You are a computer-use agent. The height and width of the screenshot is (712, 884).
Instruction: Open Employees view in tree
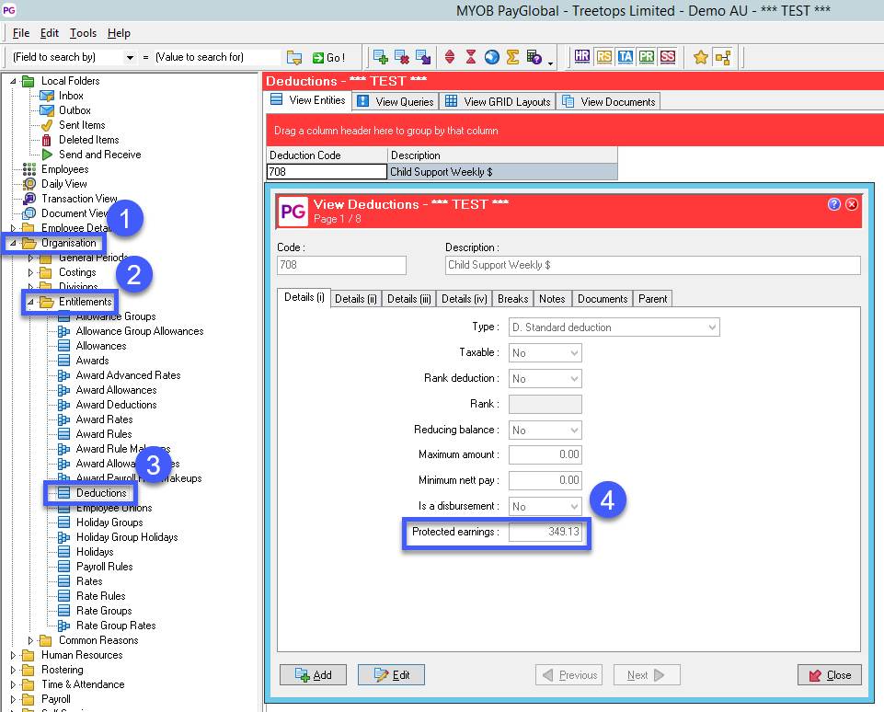[x=64, y=169]
